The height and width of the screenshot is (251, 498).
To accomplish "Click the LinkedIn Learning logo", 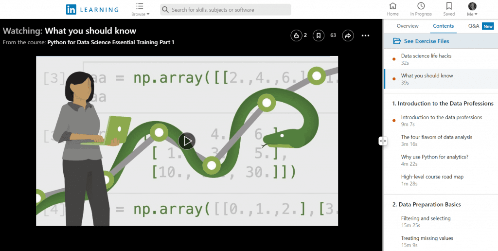I will pyautogui.click(x=92, y=9).
